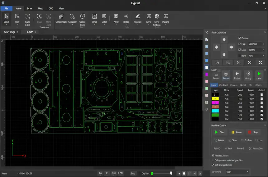The width and height of the screenshot is (268, 177).
Task: Toggle the Aiming laser icon
Action: pyautogui.click(x=248, y=75)
